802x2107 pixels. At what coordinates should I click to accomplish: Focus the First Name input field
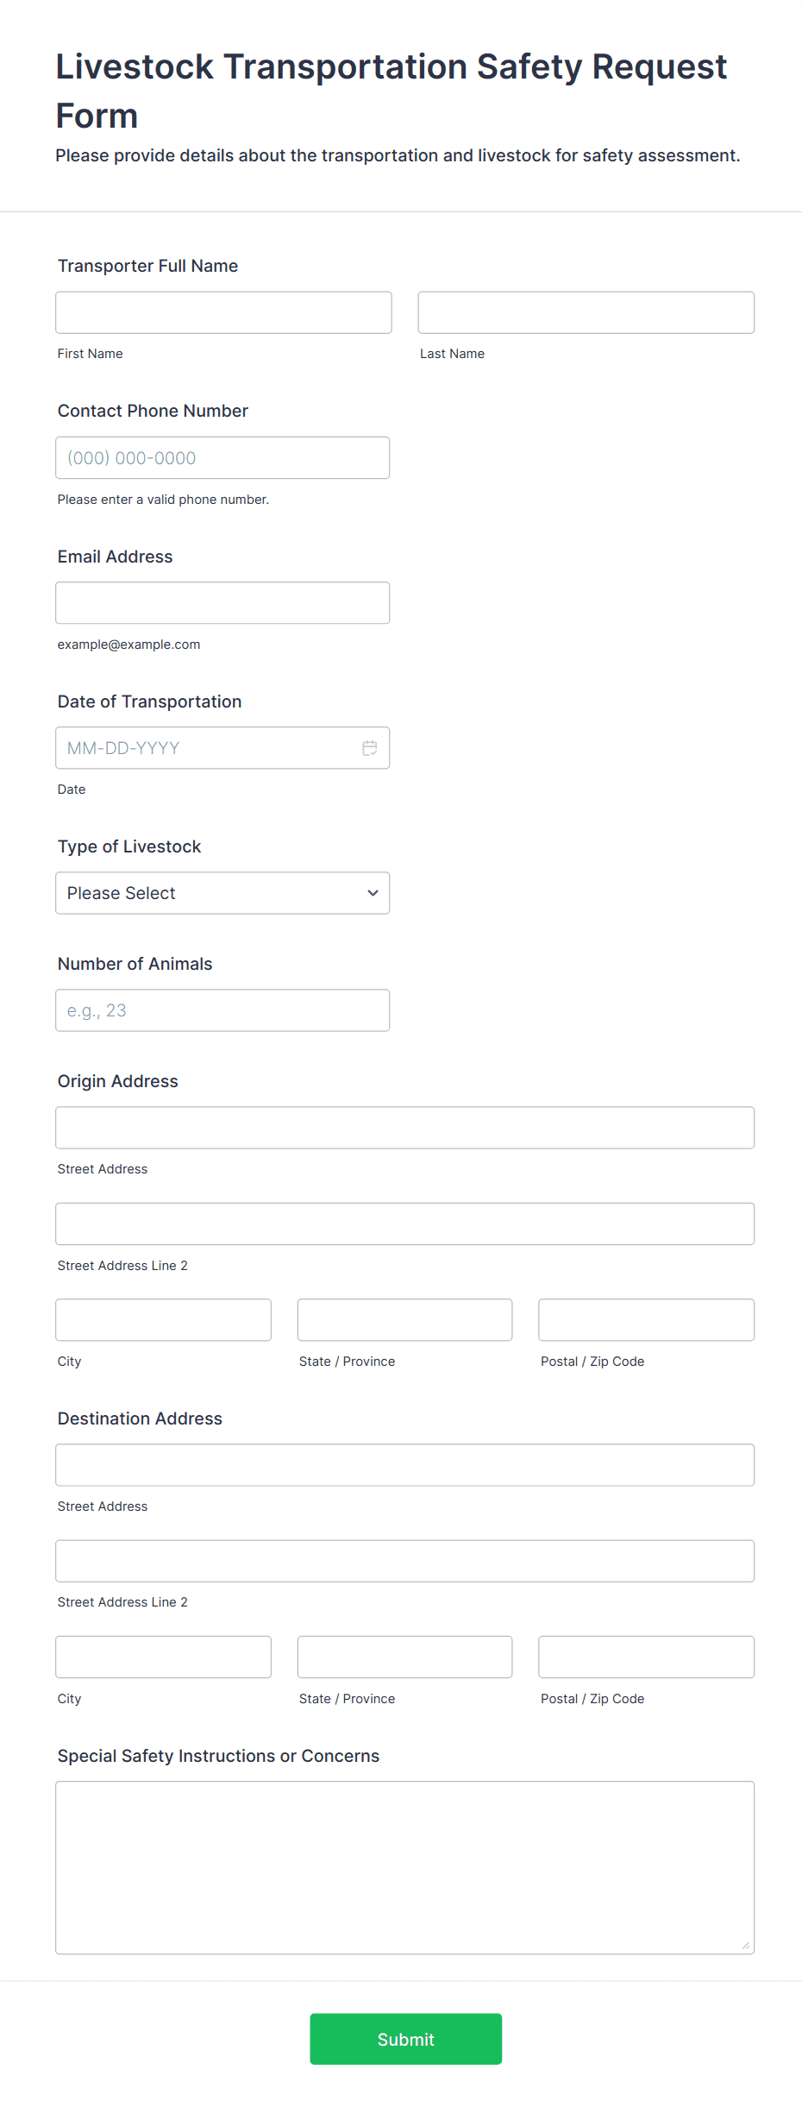coord(223,312)
